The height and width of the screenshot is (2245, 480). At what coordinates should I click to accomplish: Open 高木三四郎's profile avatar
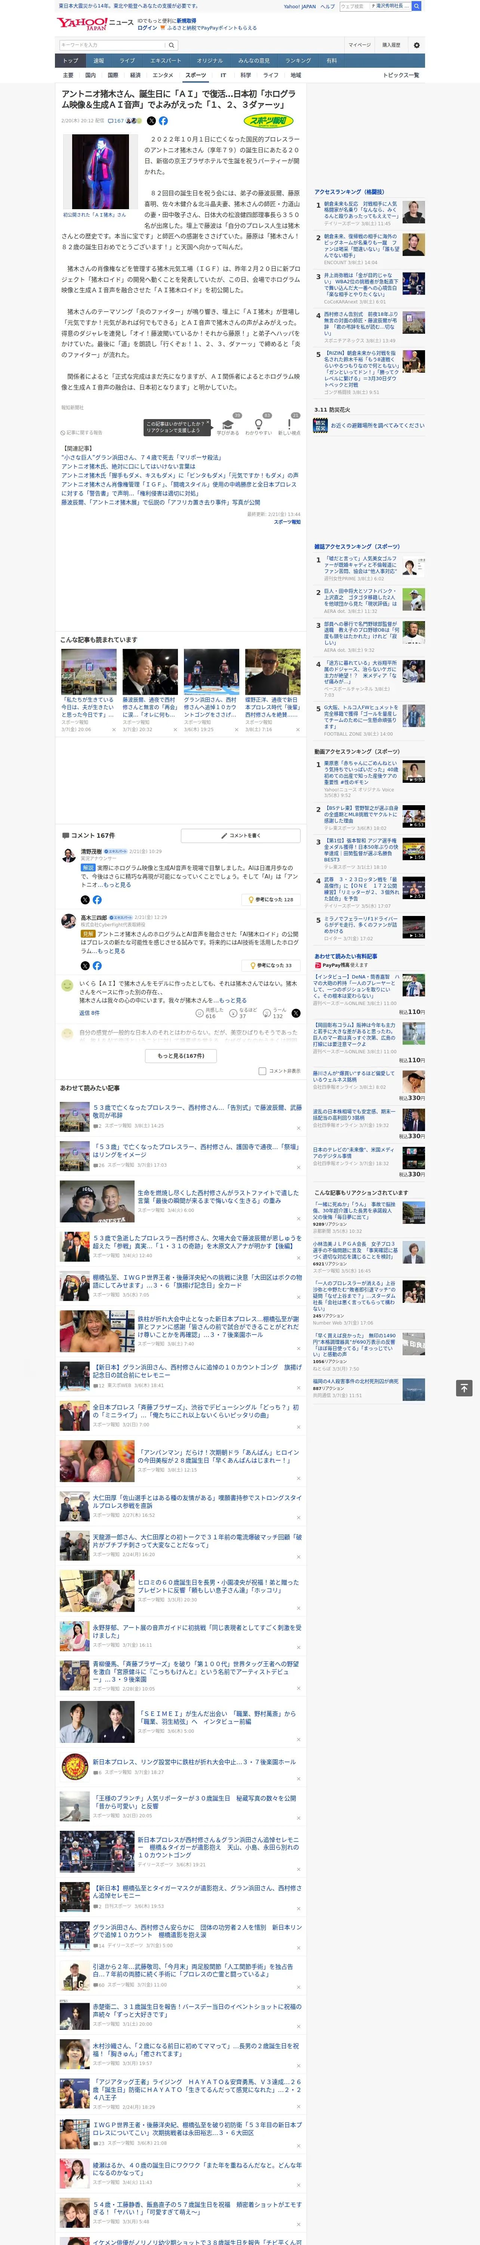pyautogui.click(x=68, y=921)
